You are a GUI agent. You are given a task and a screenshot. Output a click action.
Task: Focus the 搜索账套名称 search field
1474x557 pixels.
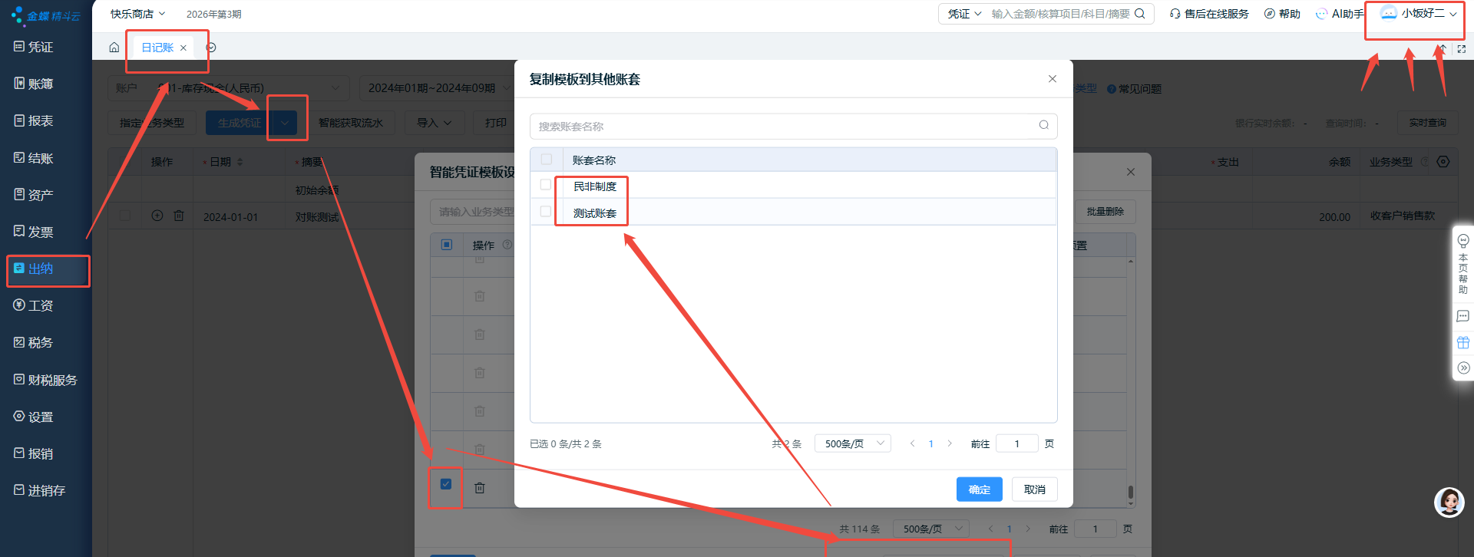tap(794, 126)
